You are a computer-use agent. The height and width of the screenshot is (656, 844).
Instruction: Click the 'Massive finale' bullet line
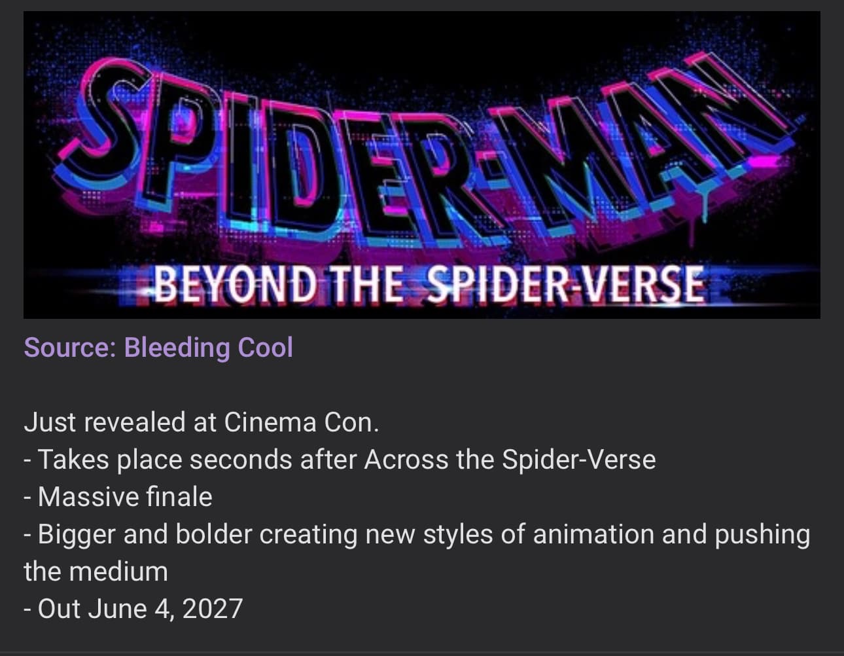point(118,497)
